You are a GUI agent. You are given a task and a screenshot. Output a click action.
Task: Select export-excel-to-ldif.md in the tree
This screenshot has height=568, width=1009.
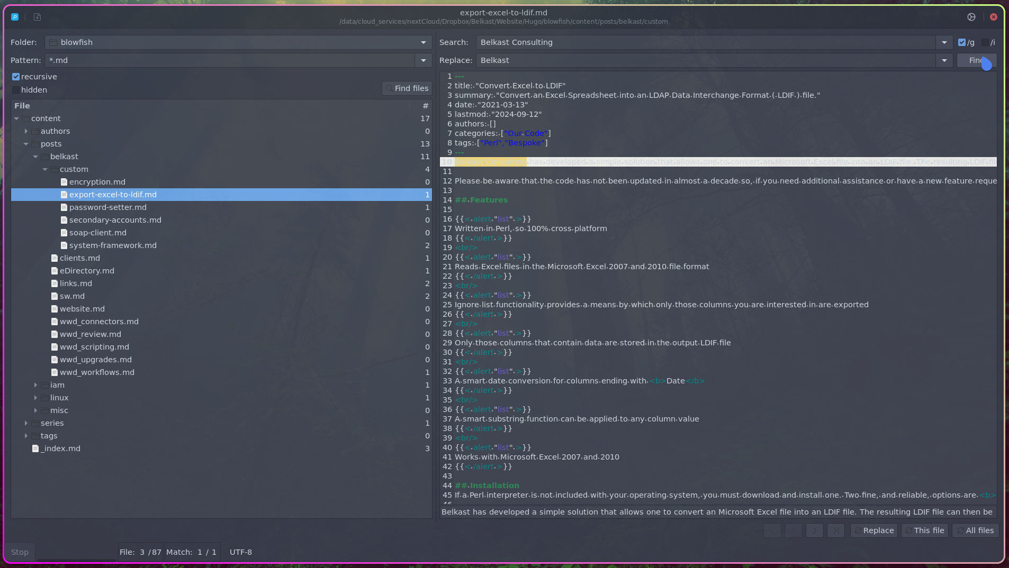coord(221,195)
